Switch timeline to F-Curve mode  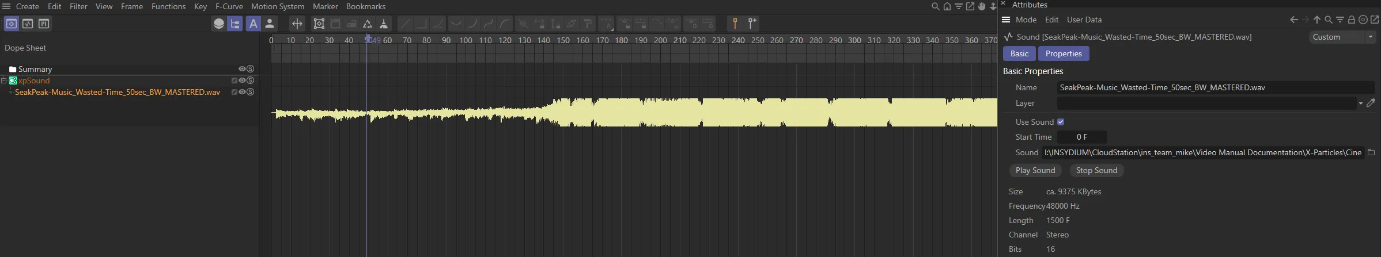(28, 24)
